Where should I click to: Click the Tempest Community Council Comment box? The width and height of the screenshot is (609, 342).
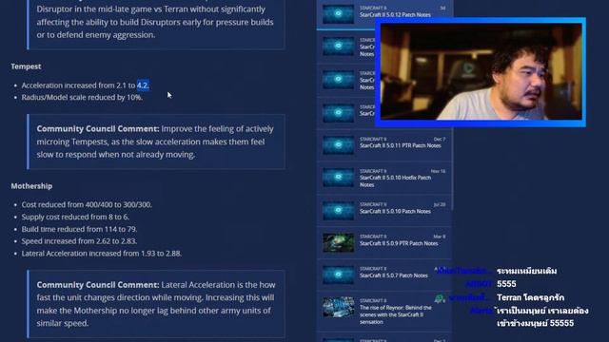point(156,142)
